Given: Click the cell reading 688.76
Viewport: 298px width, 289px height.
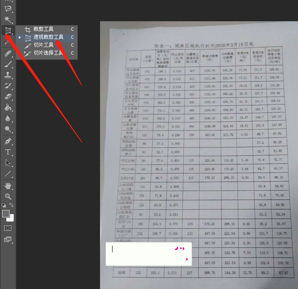Looking at the screenshot, I should 210,273.
